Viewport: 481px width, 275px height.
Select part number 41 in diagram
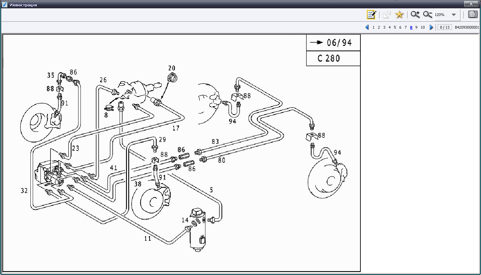(114, 168)
